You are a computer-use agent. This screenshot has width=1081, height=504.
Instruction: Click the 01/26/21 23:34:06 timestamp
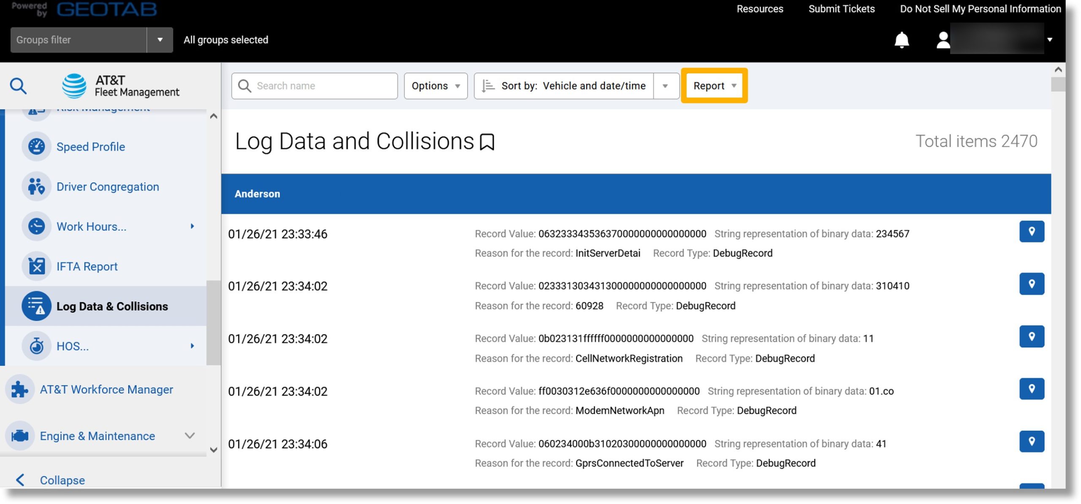278,444
